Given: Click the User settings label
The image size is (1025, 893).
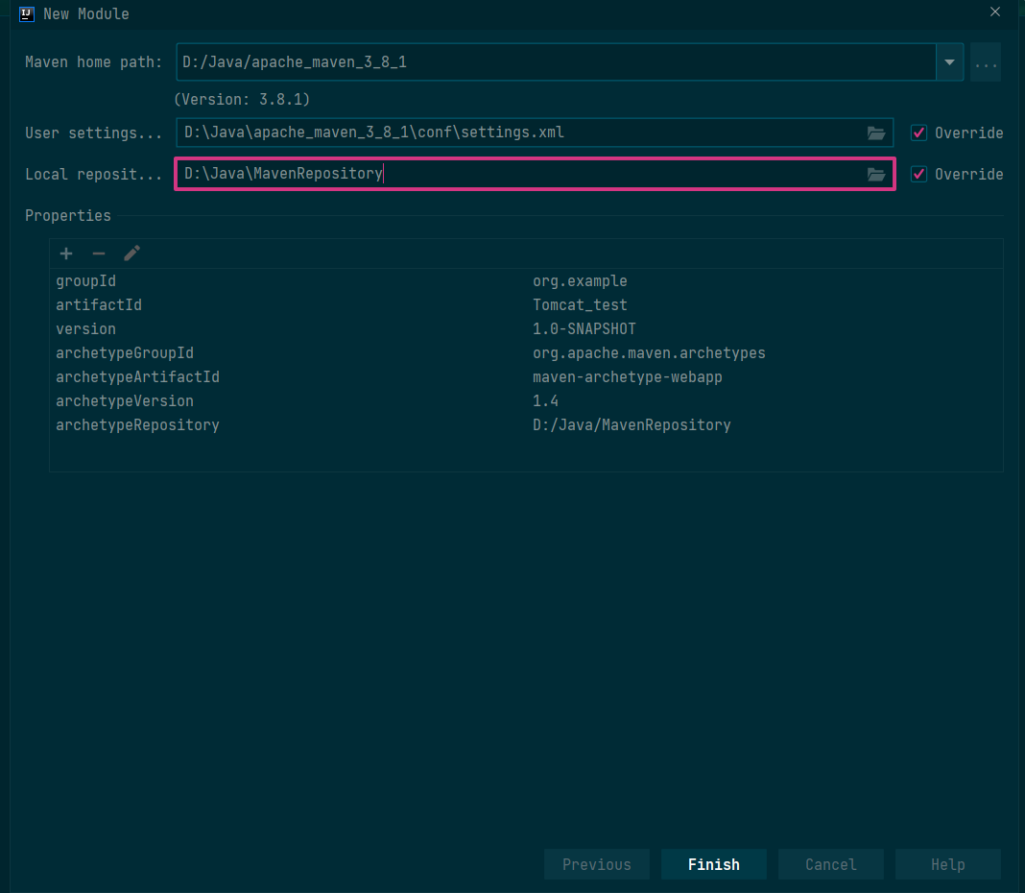Looking at the screenshot, I should click(93, 133).
